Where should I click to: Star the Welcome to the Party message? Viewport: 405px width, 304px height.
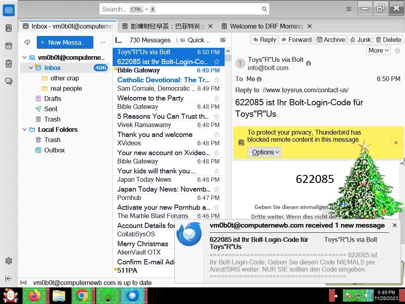[217, 98]
